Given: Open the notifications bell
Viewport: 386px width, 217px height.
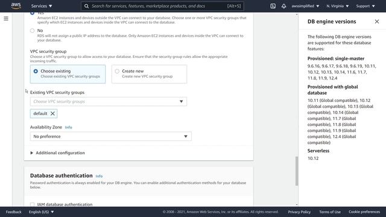Looking at the screenshot, I should [x=283, y=6].
